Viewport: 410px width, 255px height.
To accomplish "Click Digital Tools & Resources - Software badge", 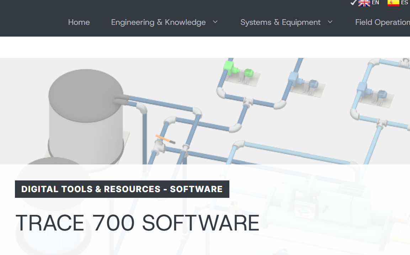I will pyautogui.click(x=122, y=189).
